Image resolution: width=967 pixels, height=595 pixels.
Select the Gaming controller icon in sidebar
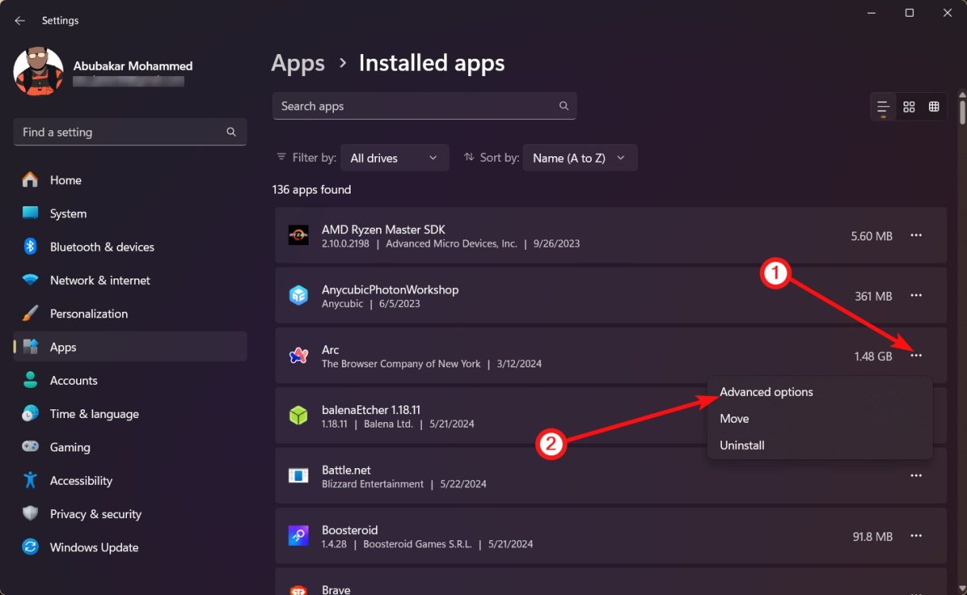point(31,447)
